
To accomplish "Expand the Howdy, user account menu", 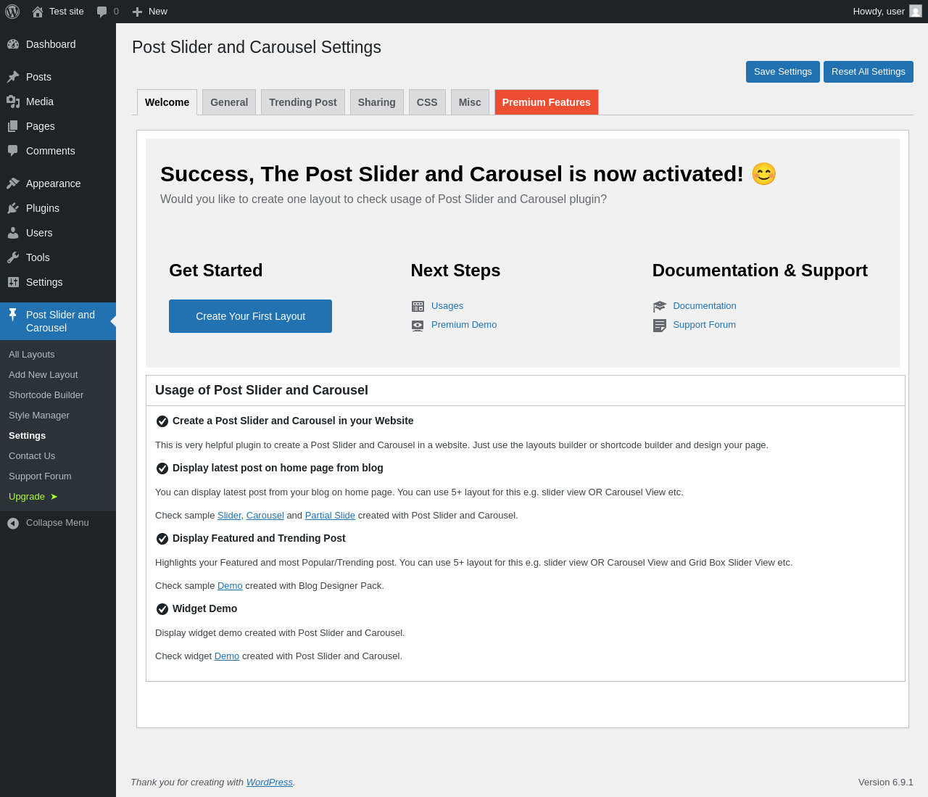I will click(x=879, y=12).
